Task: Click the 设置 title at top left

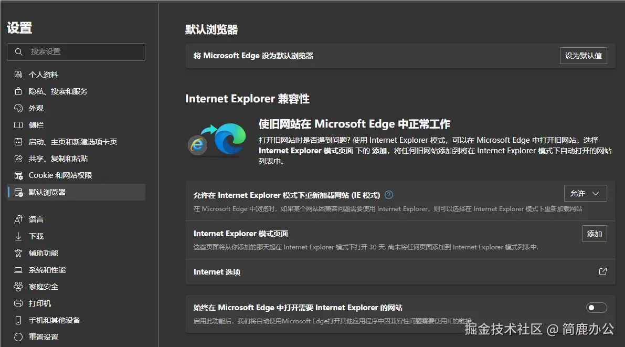Action: [x=19, y=28]
